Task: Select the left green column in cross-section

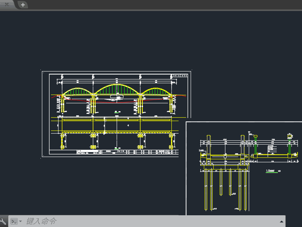Action: pos(256,146)
